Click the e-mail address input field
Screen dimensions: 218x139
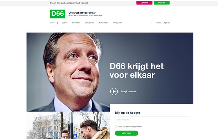coord(152,120)
